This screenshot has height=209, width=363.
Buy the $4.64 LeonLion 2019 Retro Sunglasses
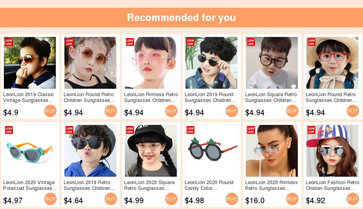pyautogui.click(x=111, y=199)
